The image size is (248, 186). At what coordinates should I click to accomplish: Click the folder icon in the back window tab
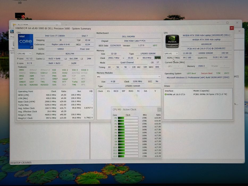15,25
